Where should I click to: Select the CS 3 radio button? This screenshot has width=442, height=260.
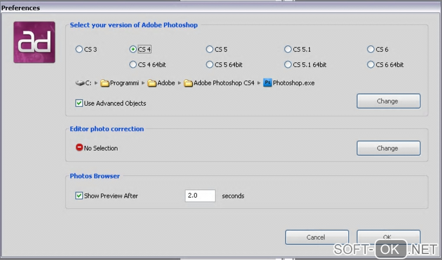coord(79,49)
